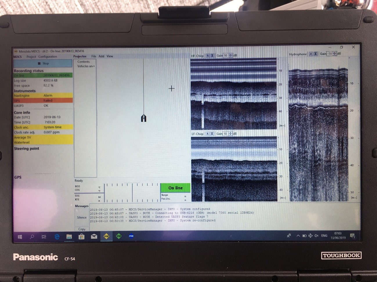Open Microsoft Edge from the taskbar
This screenshot has height=282, width=377.
click(57, 236)
